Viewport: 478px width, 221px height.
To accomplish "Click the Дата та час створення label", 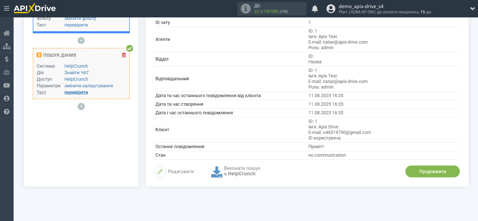I will coord(179,104).
